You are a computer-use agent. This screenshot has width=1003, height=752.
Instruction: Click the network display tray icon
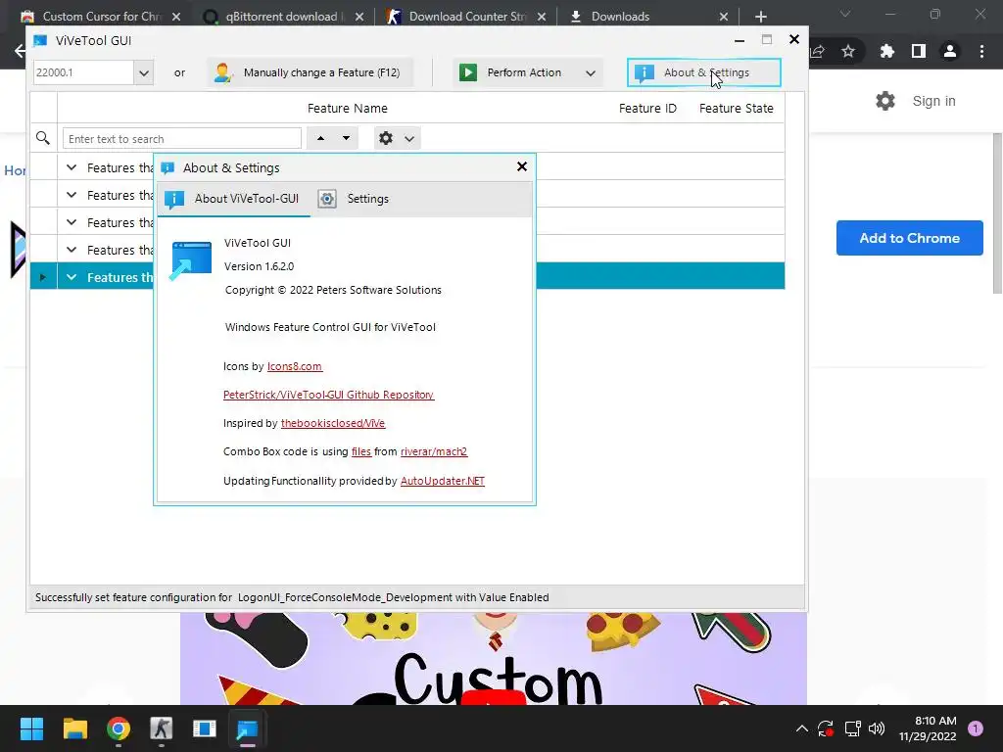pos(852,728)
